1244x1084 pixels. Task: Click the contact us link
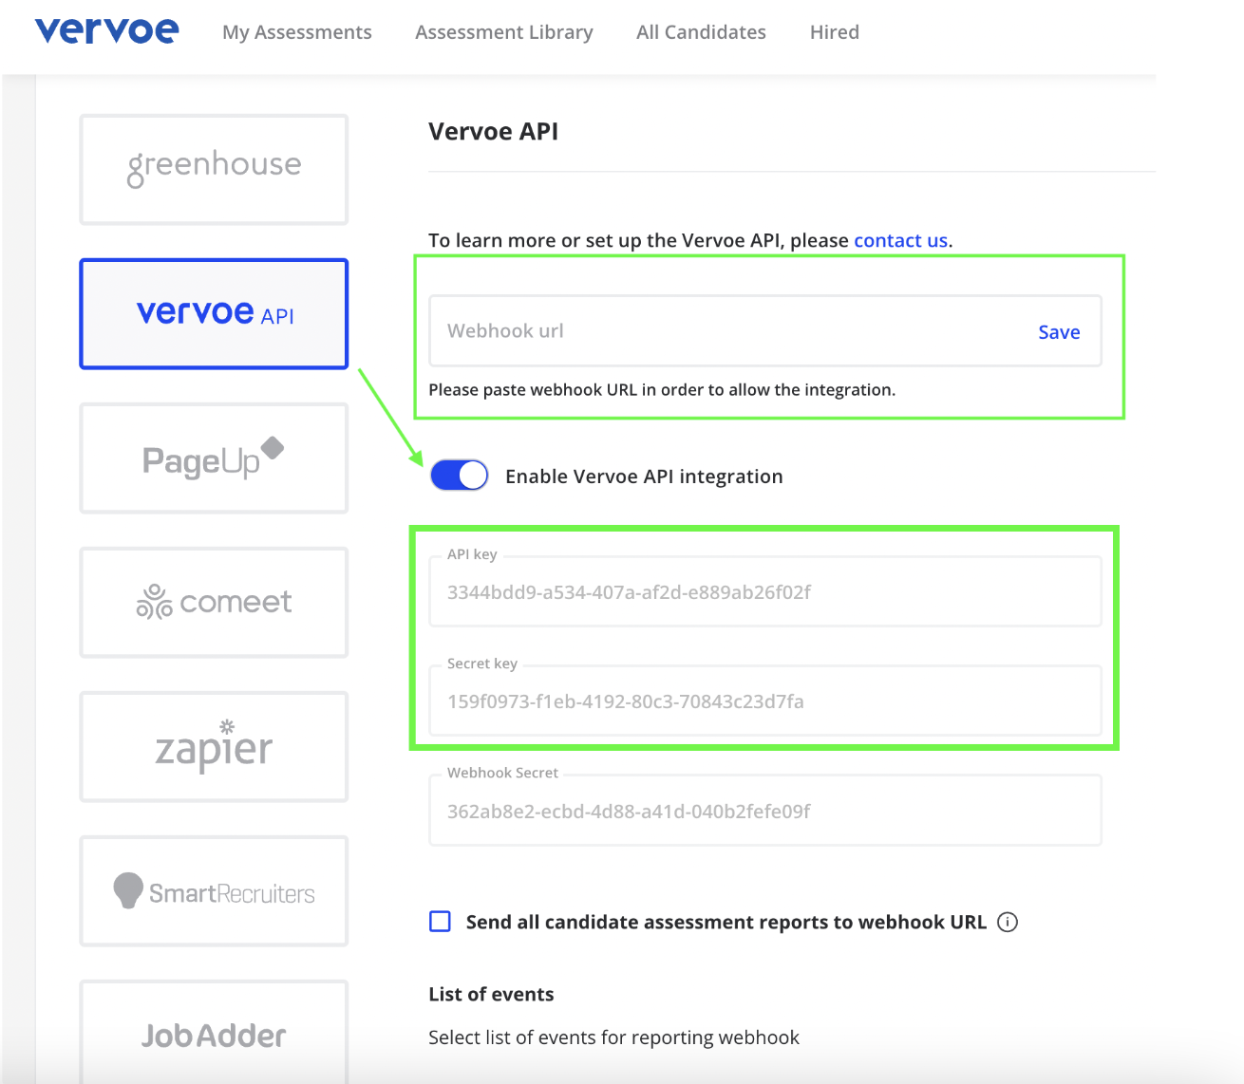click(x=900, y=240)
